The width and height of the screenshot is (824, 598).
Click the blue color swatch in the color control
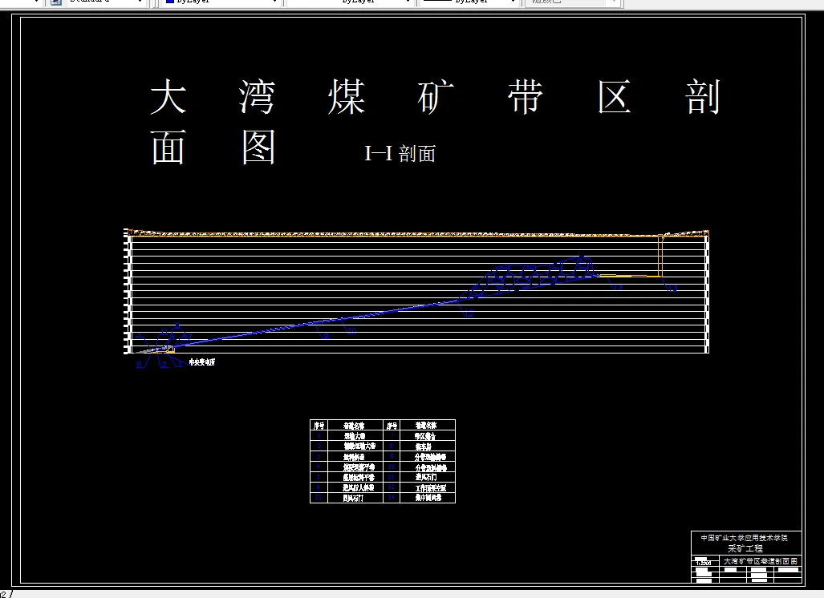(170, 3)
